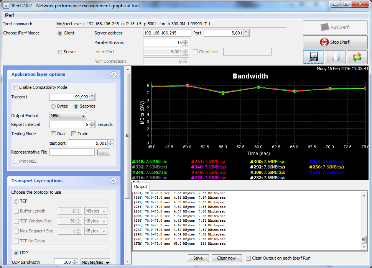Increase Parallel Streams with up arrow
Screen dimensions: 372x268
click(186, 41)
